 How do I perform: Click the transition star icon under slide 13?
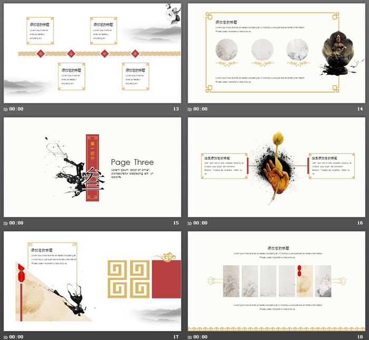tap(6, 109)
